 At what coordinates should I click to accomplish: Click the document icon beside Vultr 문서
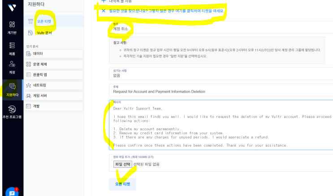30,33
